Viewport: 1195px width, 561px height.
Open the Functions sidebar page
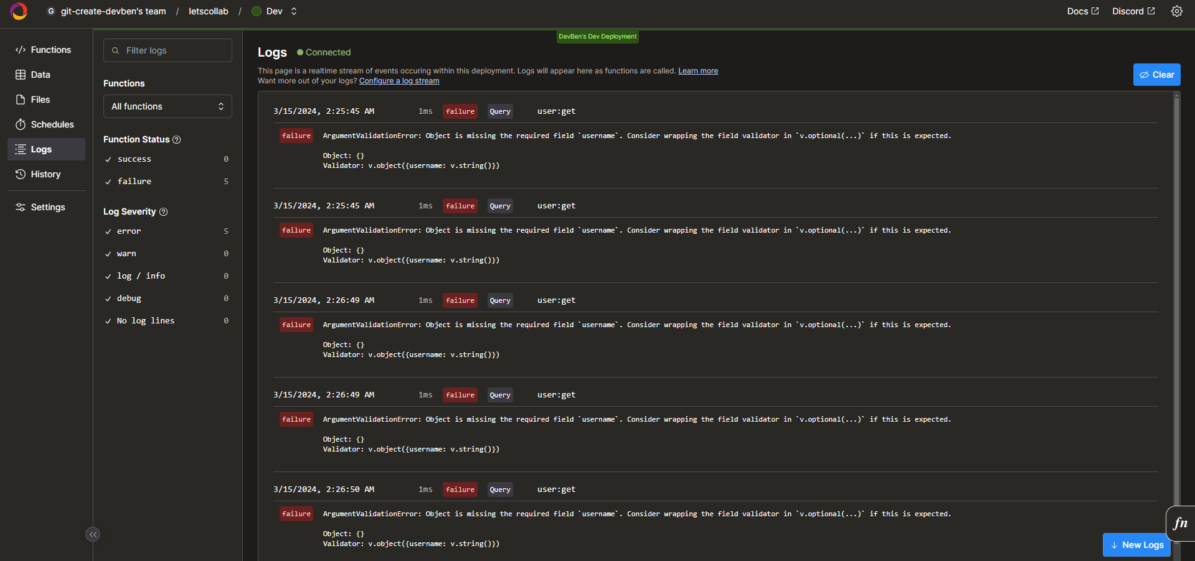click(46, 50)
